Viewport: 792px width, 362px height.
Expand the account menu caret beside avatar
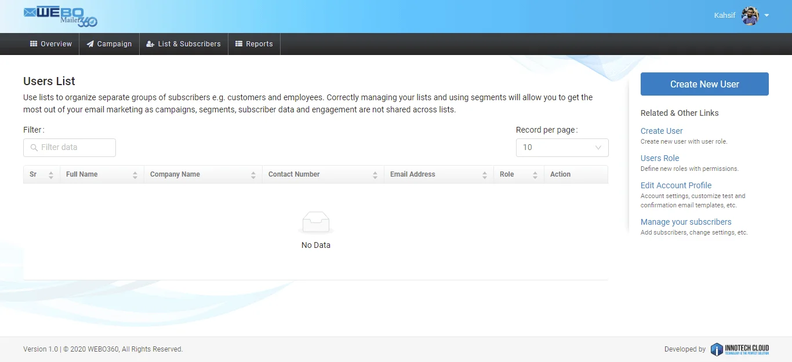point(766,16)
